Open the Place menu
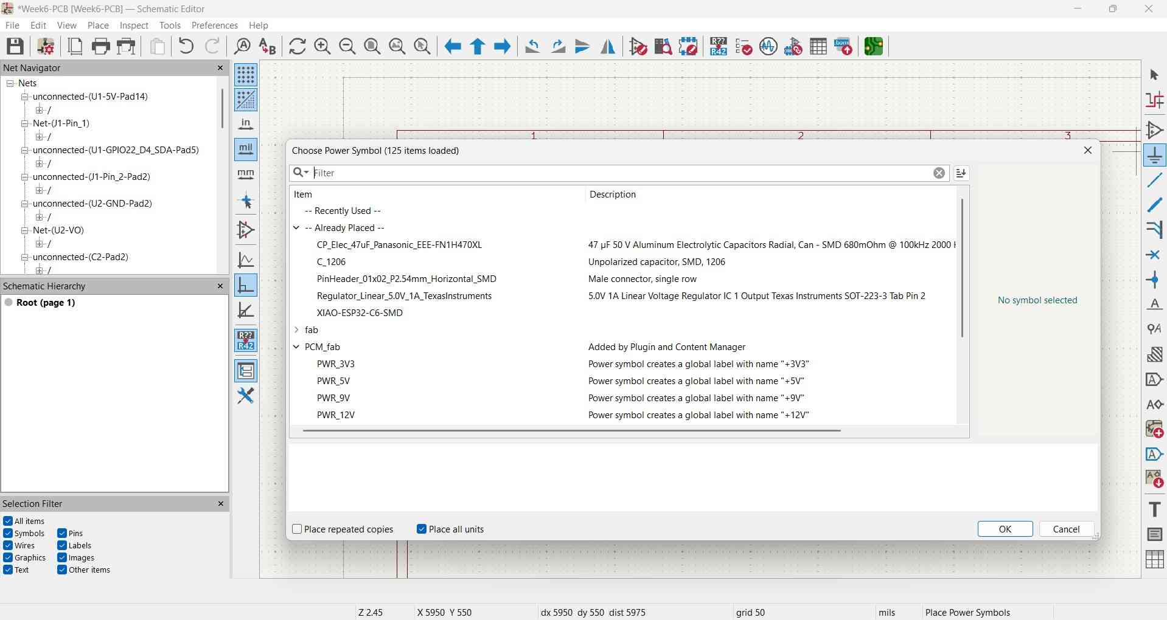1167x620 pixels. coord(98,26)
